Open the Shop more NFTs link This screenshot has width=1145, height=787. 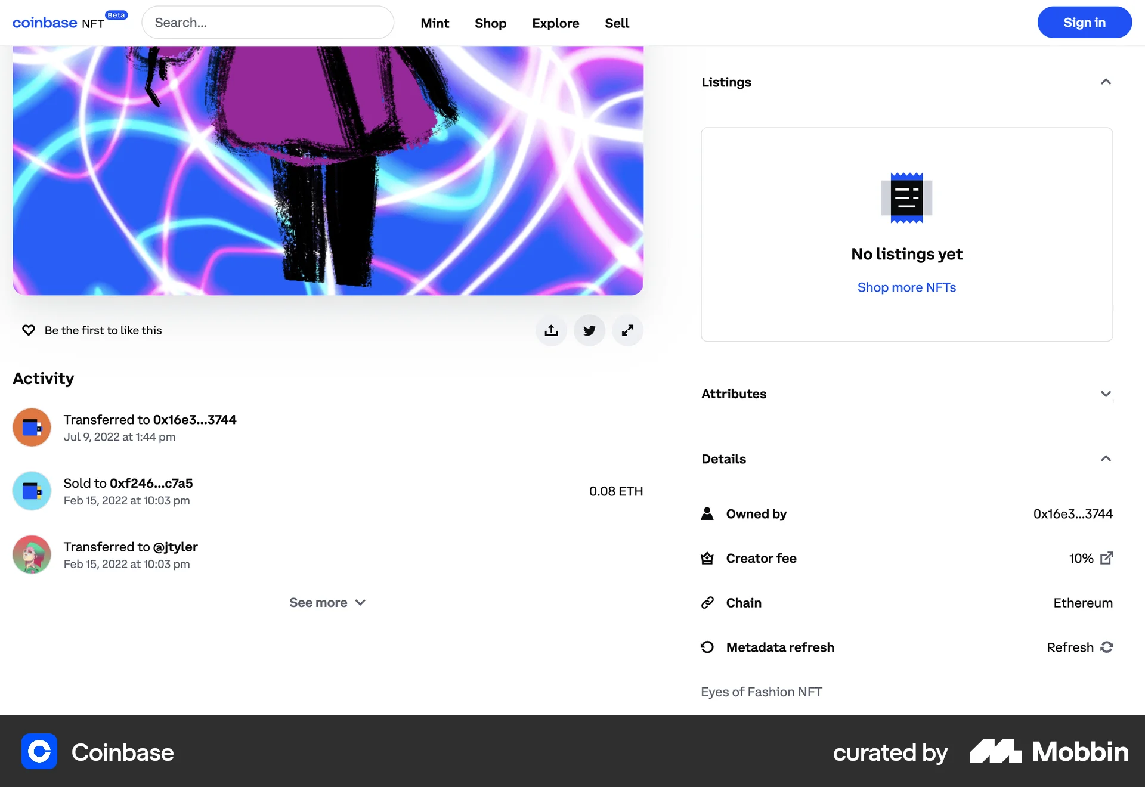pyautogui.click(x=906, y=287)
